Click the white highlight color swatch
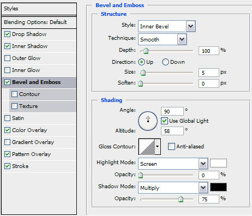Screen dimensions: 252x216 [x=218, y=163]
